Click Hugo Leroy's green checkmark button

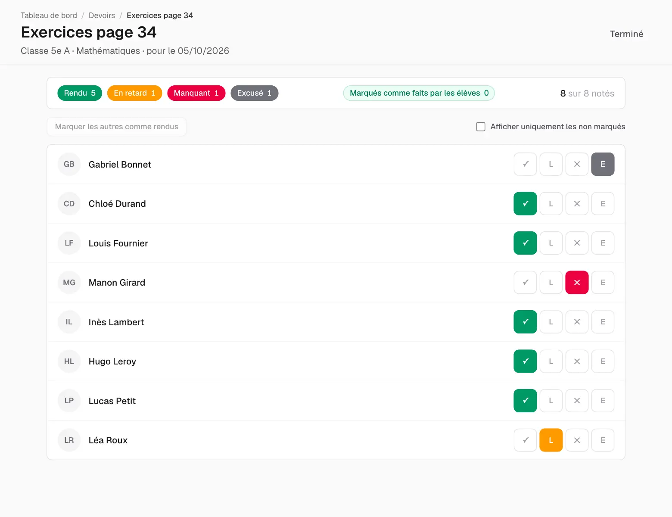[x=525, y=361]
